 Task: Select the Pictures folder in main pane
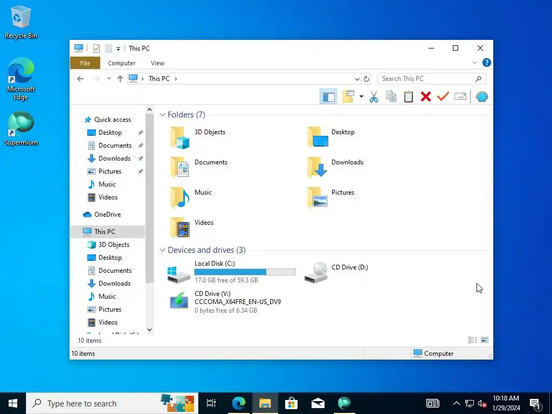coord(330,197)
